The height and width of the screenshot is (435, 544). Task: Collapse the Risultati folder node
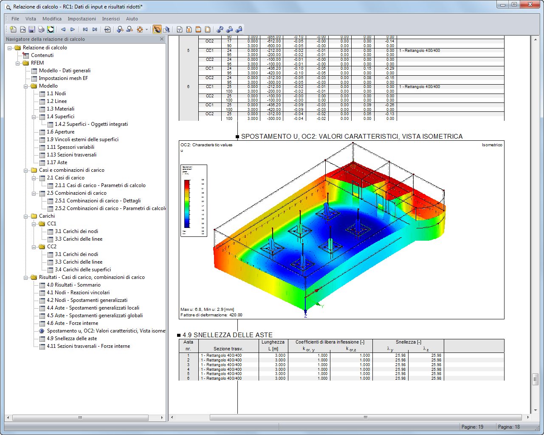point(26,277)
